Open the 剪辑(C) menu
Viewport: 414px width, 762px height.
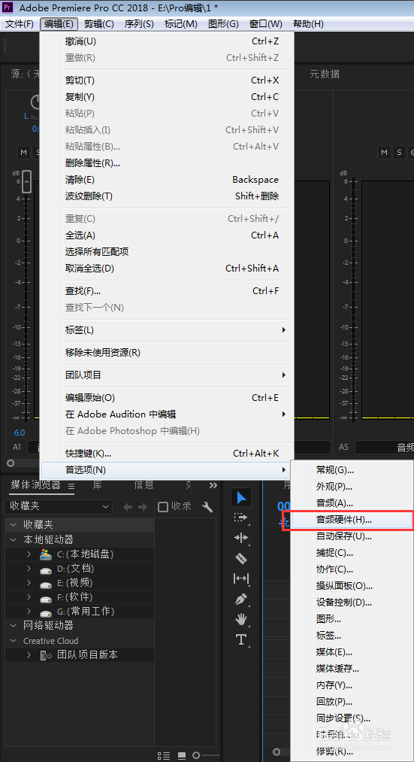coord(98,24)
